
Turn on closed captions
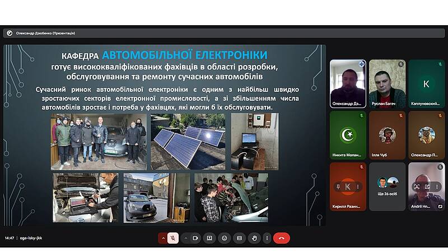pyautogui.click(x=239, y=238)
